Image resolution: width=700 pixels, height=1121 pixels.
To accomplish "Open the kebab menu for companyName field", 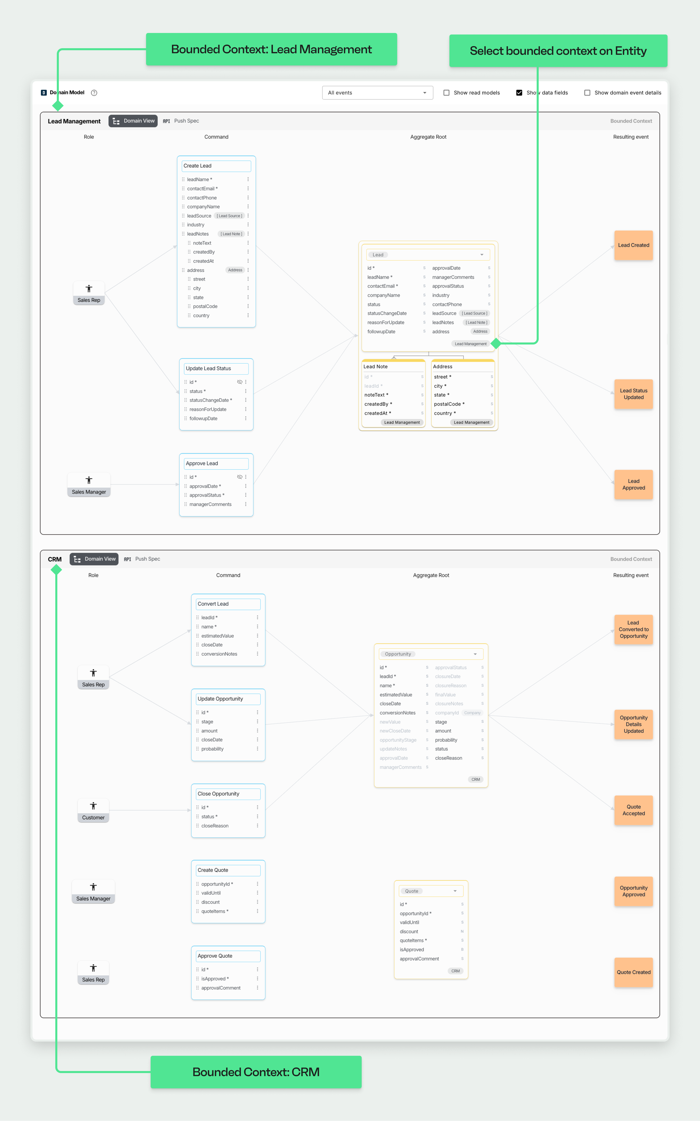I will coord(248,206).
